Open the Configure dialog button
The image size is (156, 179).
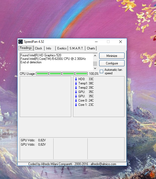point(112,63)
